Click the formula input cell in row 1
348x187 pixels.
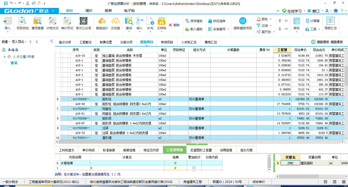tap(127, 168)
